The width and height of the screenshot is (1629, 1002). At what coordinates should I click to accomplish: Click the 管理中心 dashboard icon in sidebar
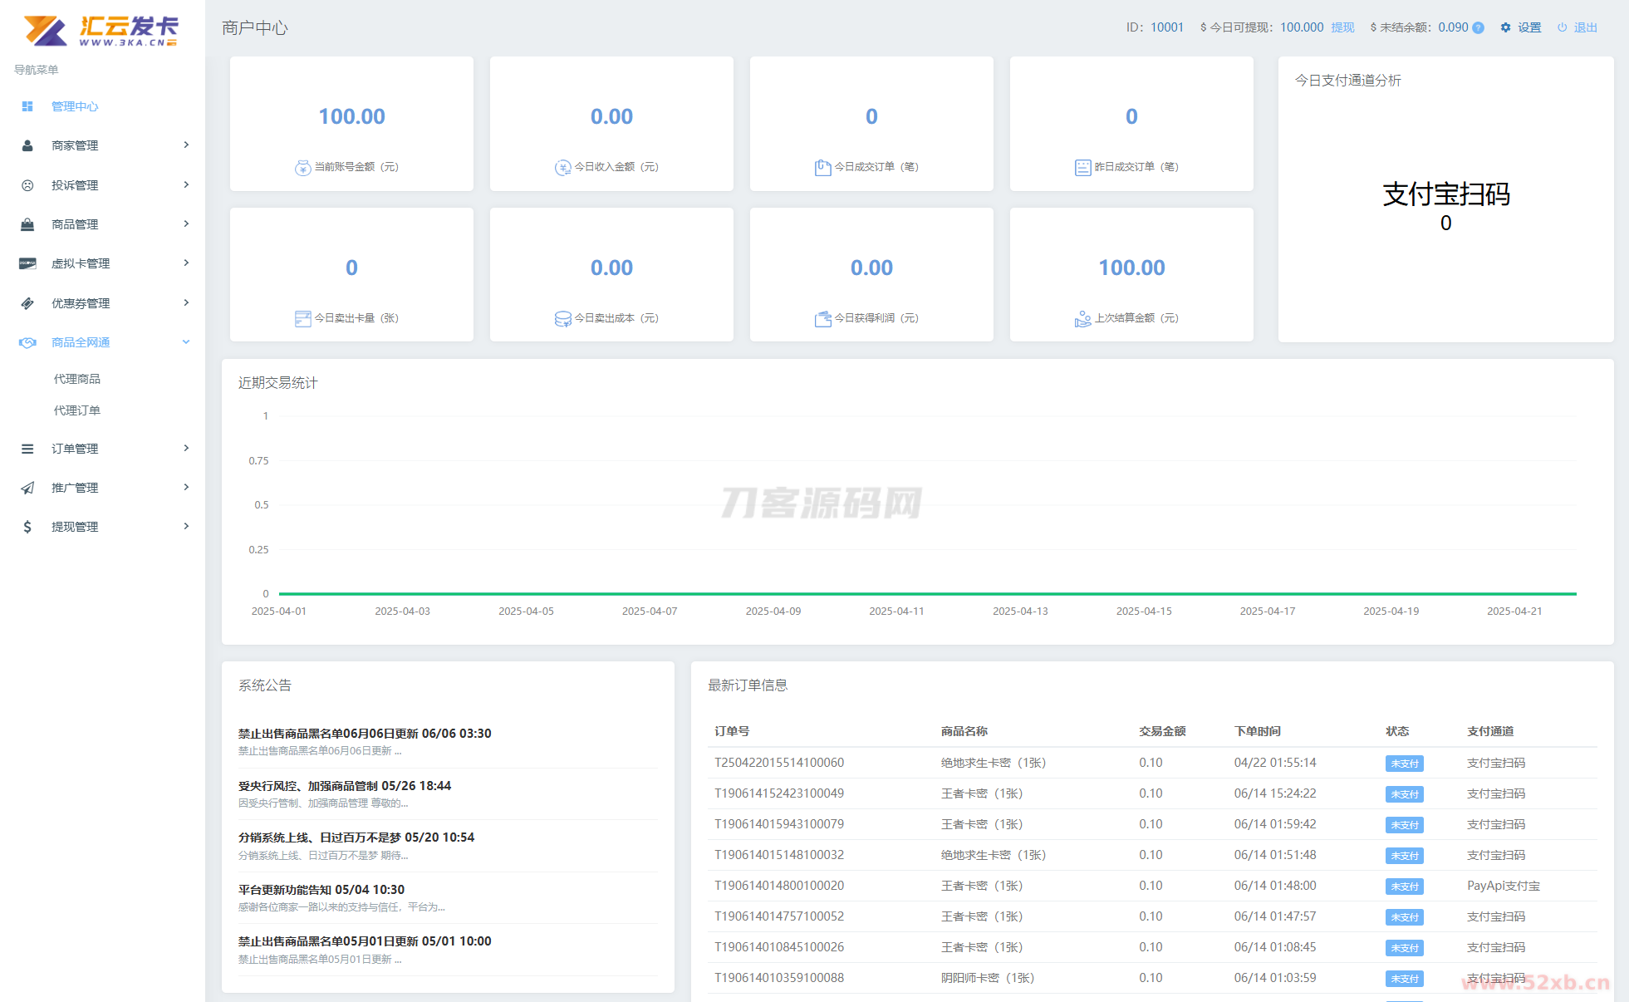27,106
